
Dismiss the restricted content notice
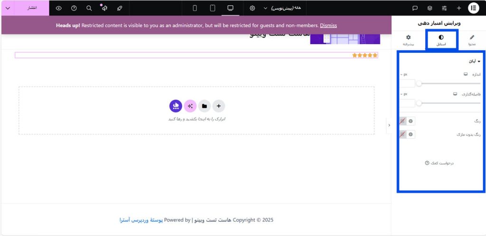click(328, 25)
